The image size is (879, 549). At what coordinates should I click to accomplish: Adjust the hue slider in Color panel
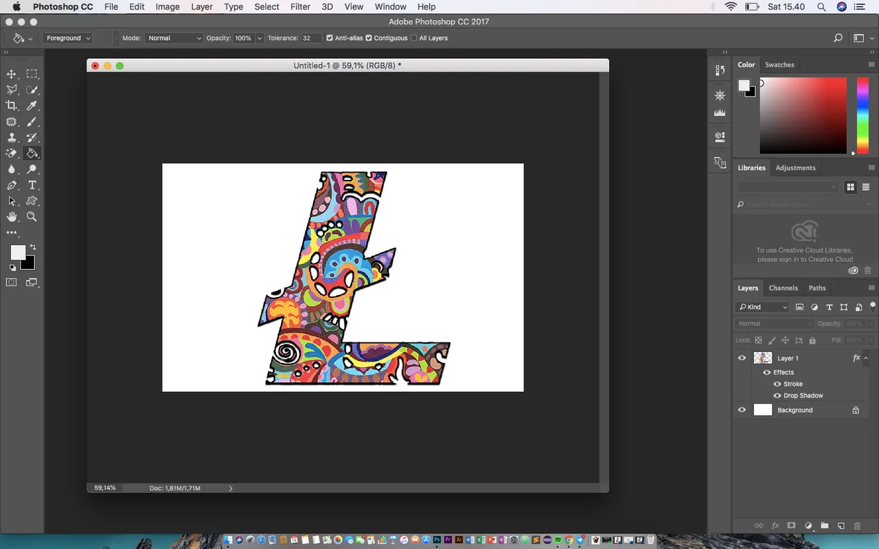(x=863, y=115)
